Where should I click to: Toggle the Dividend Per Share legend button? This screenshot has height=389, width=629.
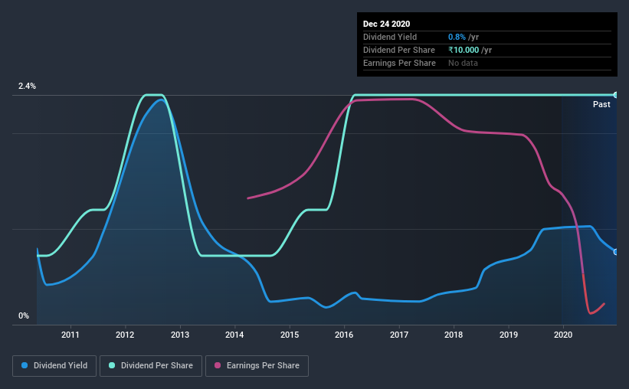click(x=151, y=366)
